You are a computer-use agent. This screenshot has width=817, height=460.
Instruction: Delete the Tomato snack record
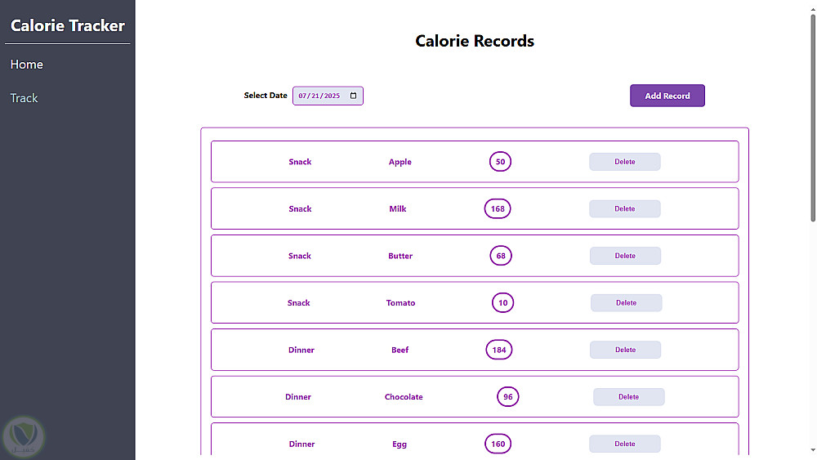(626, 303)
